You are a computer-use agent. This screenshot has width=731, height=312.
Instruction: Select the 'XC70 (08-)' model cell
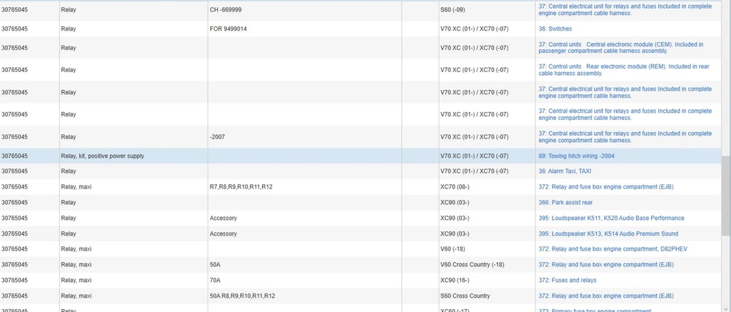pos(487,187)
